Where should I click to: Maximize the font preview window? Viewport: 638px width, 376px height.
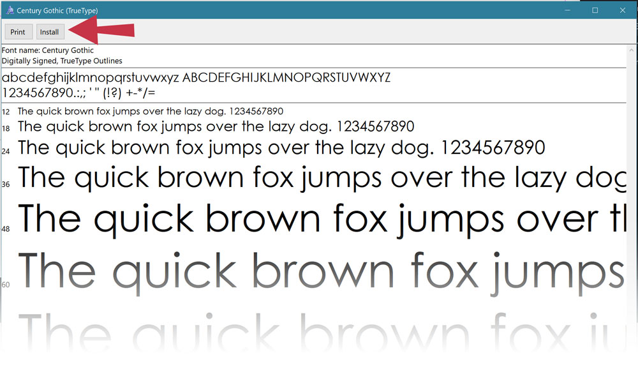595,10
